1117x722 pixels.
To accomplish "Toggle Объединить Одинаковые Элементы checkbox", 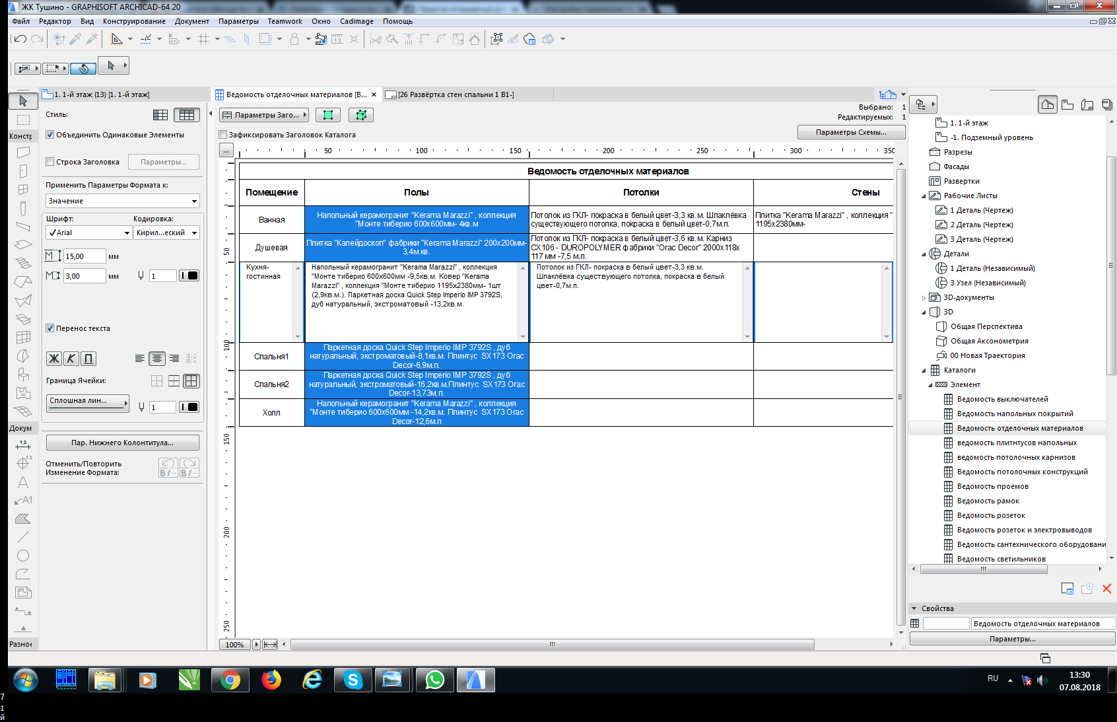I will pyautogui.click(x=50, y=135).
